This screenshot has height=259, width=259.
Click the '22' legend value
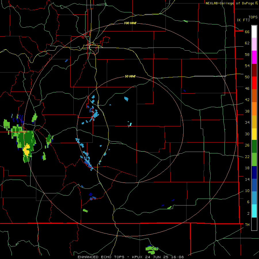click(x=247, y=157)
